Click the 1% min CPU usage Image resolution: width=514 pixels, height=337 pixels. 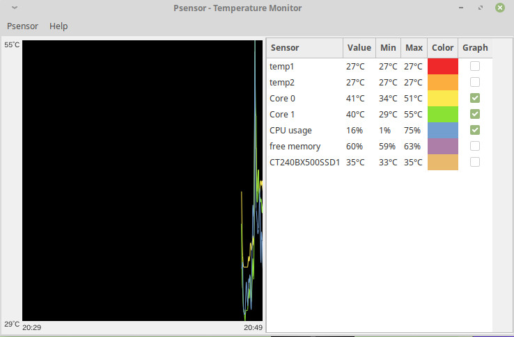(385, 131)
